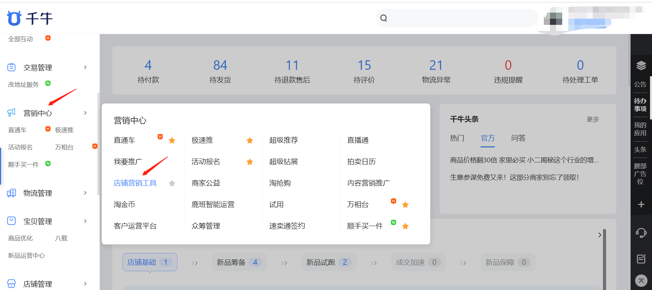Viewport: 652px width, 290px height.
Task: Select the 新品保障 stage tab
Action: [508, 262]
